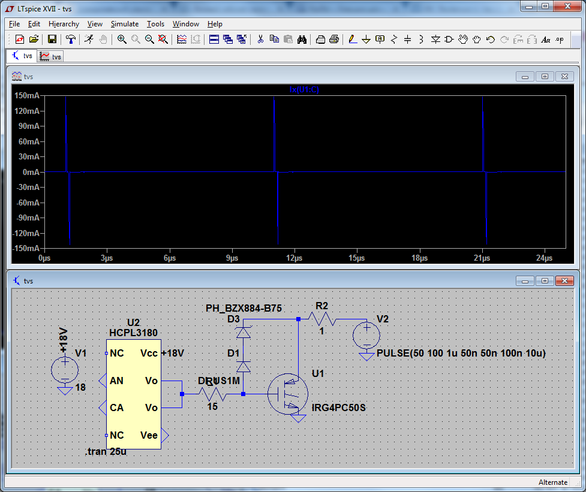Select the Diode component tool
586x492 pixels.
pos(435,40)
